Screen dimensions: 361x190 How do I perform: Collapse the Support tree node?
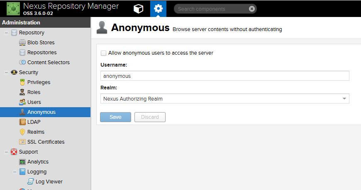click(x=6, y=152)
